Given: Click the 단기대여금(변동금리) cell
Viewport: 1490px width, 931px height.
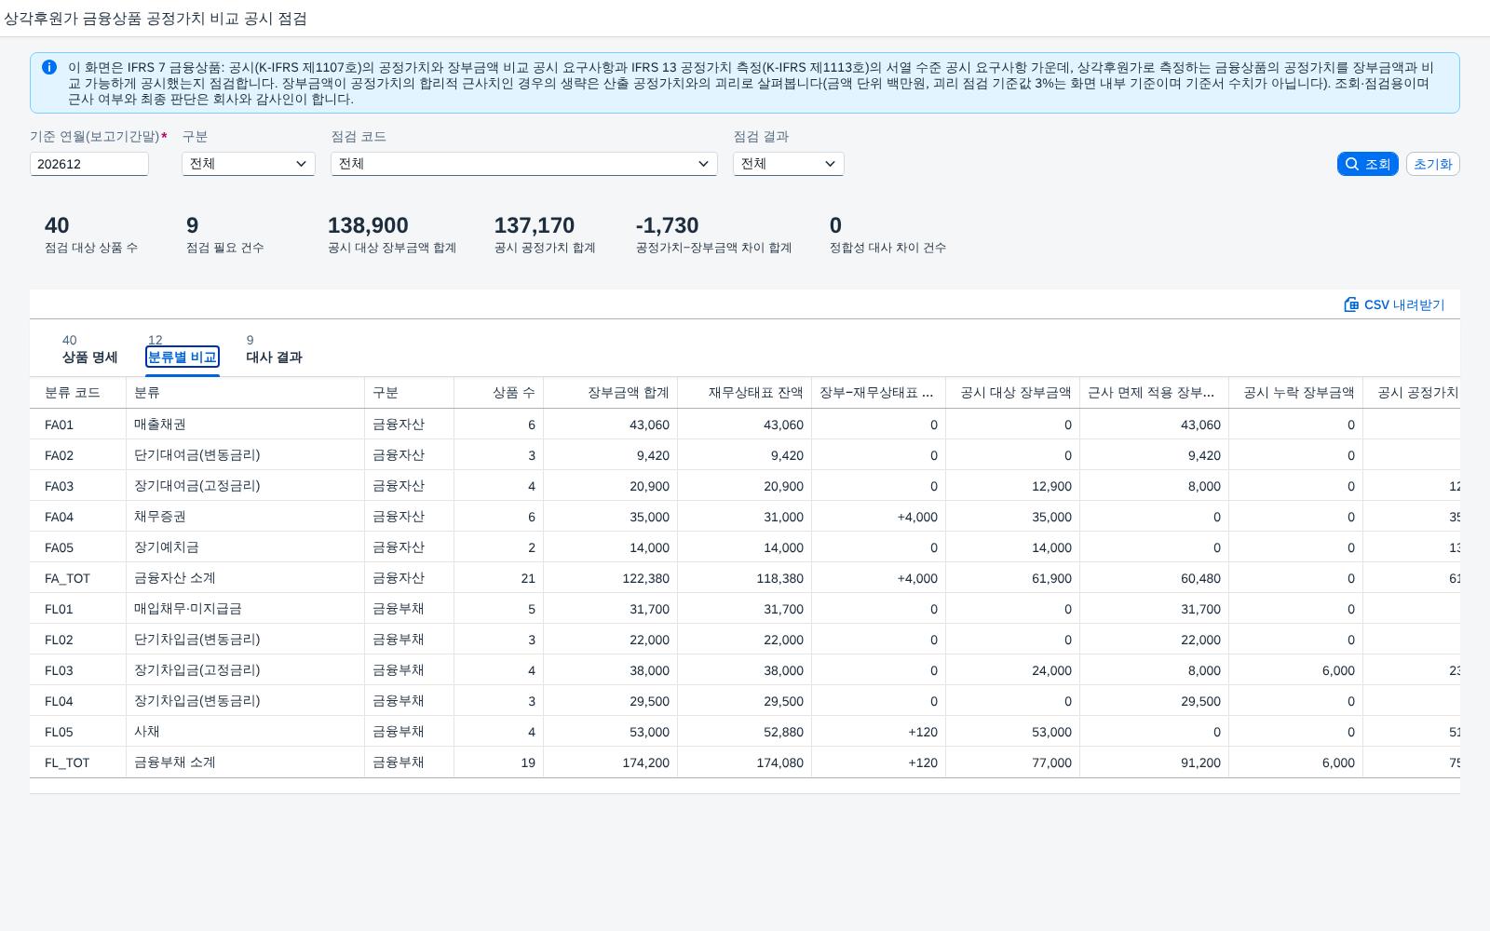Looking at the screenshot, I should tap(246, 455).
